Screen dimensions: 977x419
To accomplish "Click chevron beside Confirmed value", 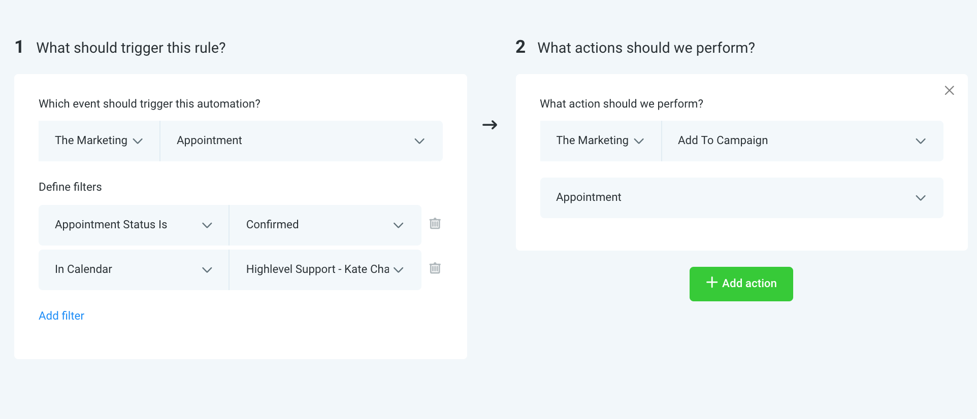I will click(399, 225).
